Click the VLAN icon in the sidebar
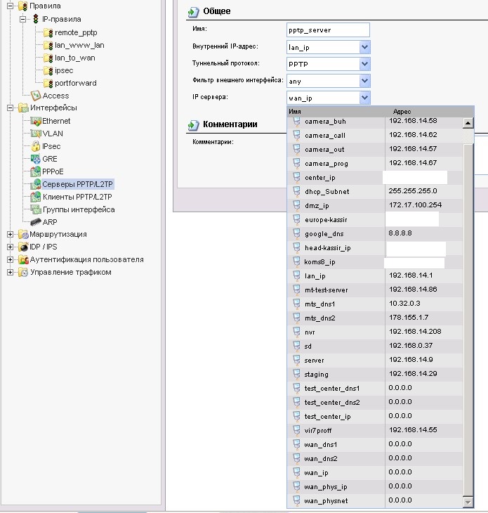This screenshot has width=488, height=513. [36, 134]
